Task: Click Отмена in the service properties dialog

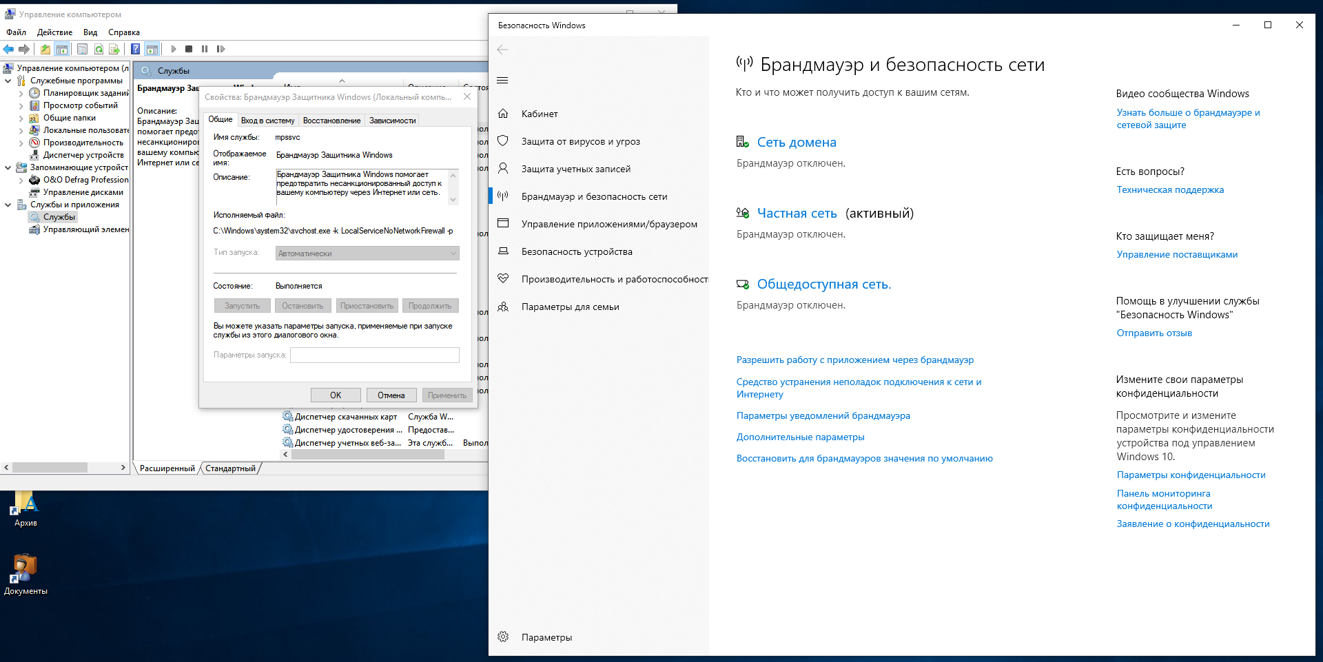Action: point(391,395)
